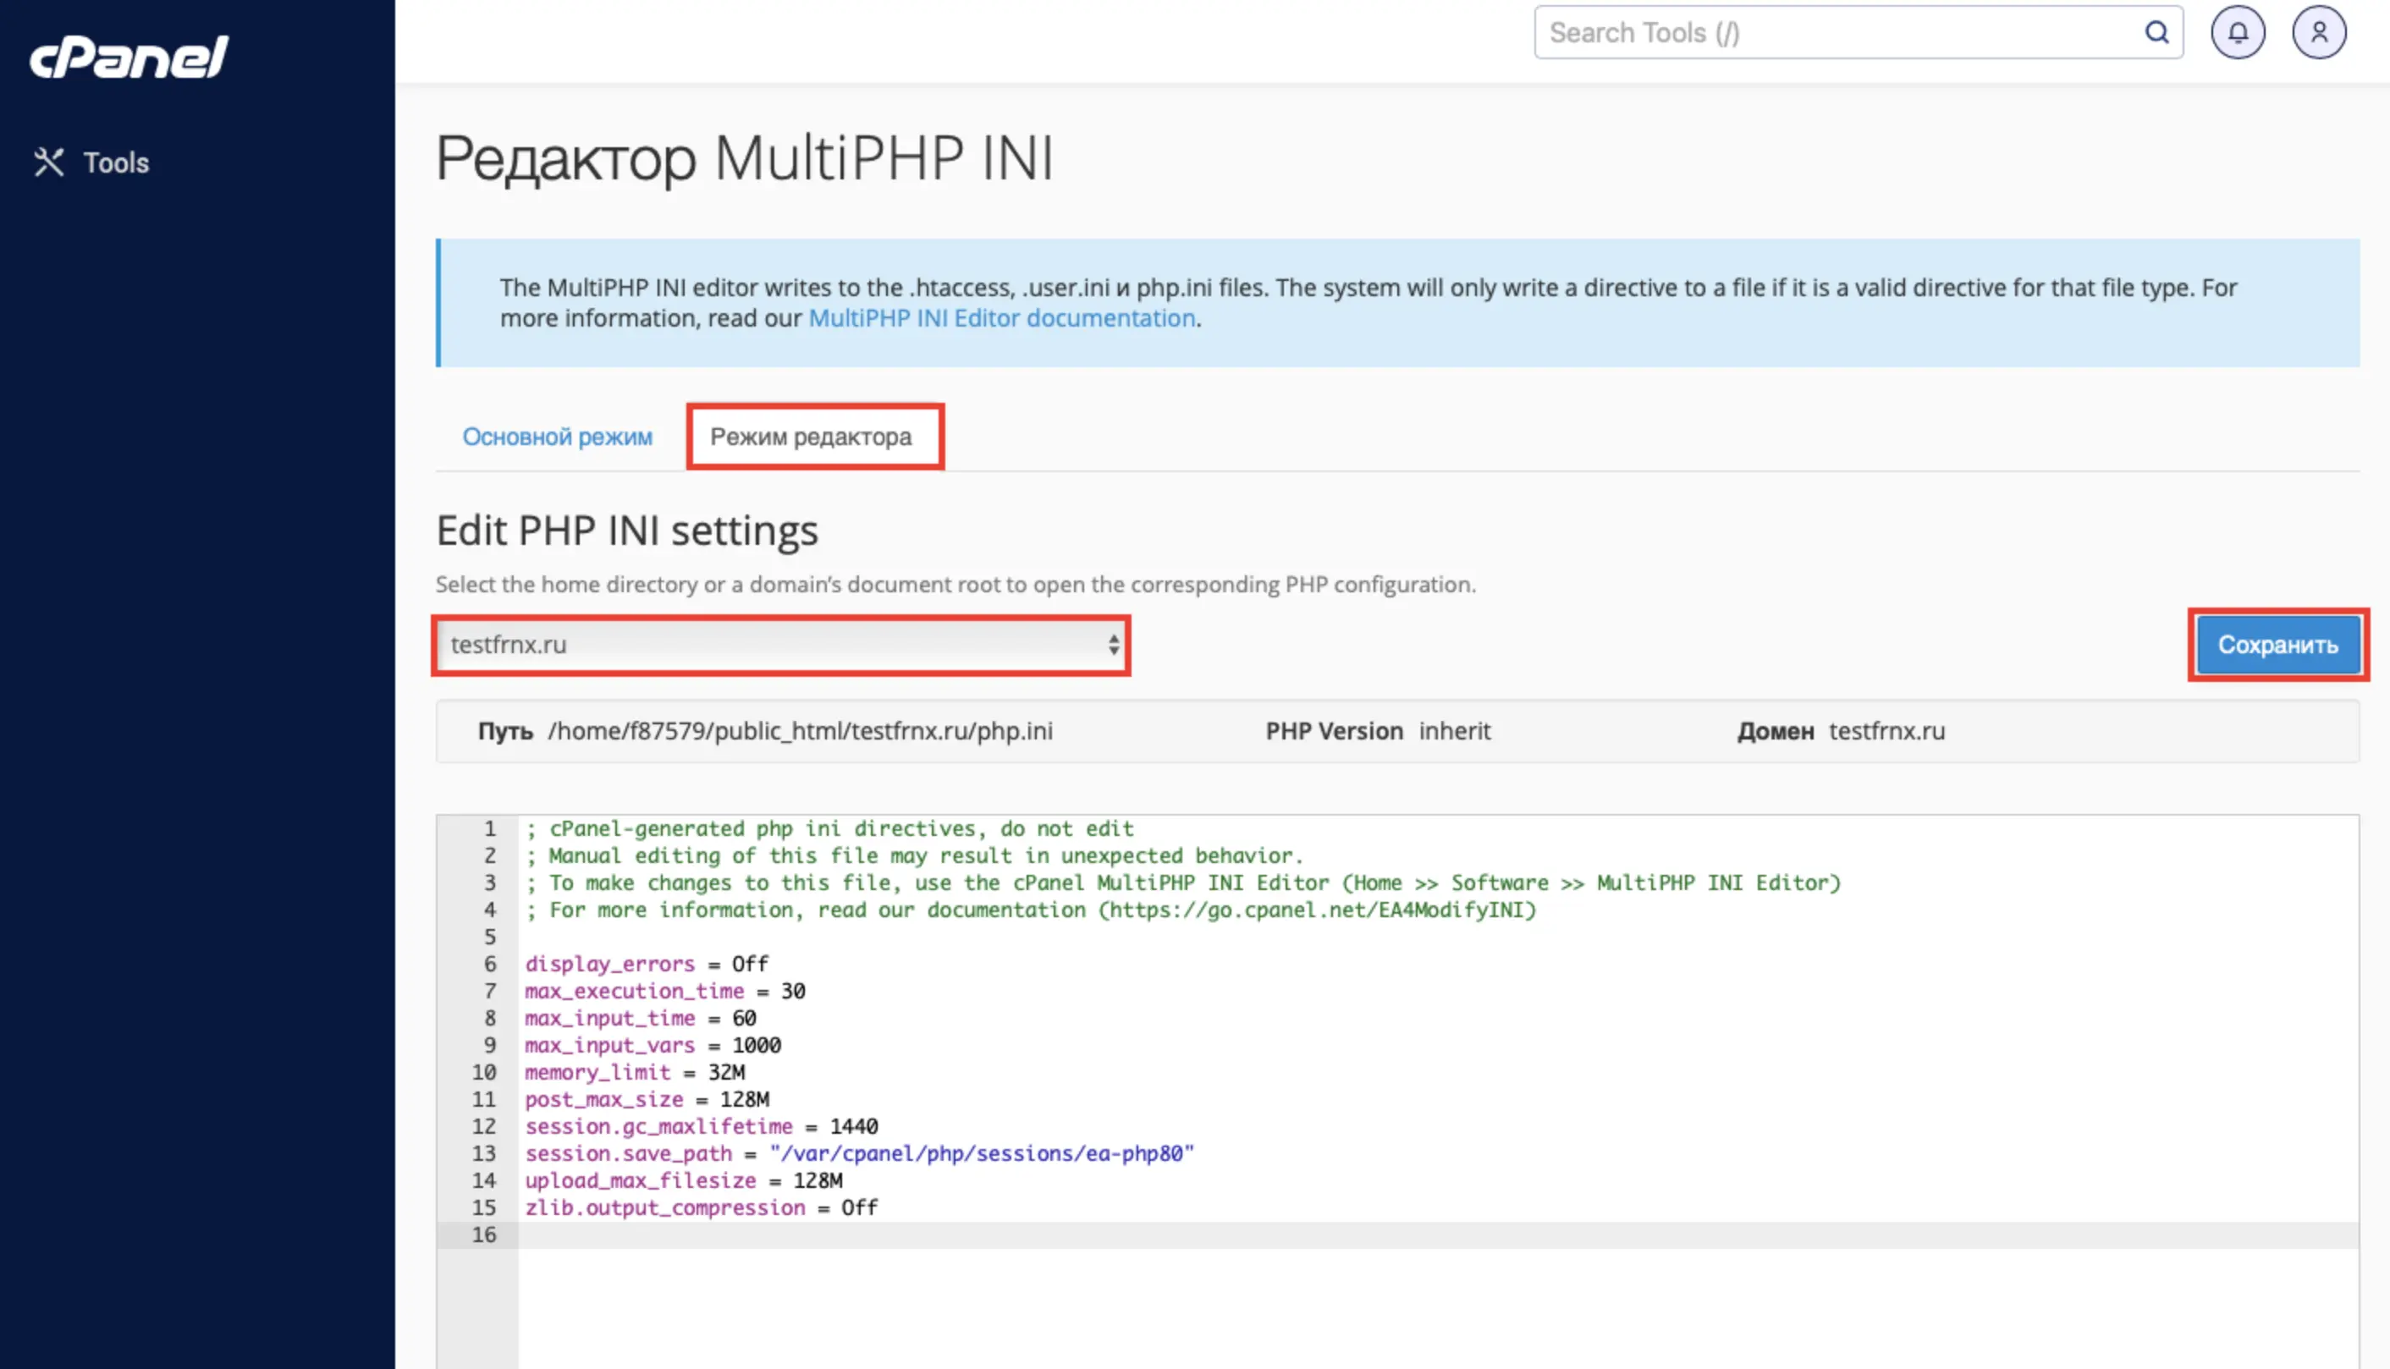
Task: Click line 7 max_execution_time = 30
Action: point(664,991)
